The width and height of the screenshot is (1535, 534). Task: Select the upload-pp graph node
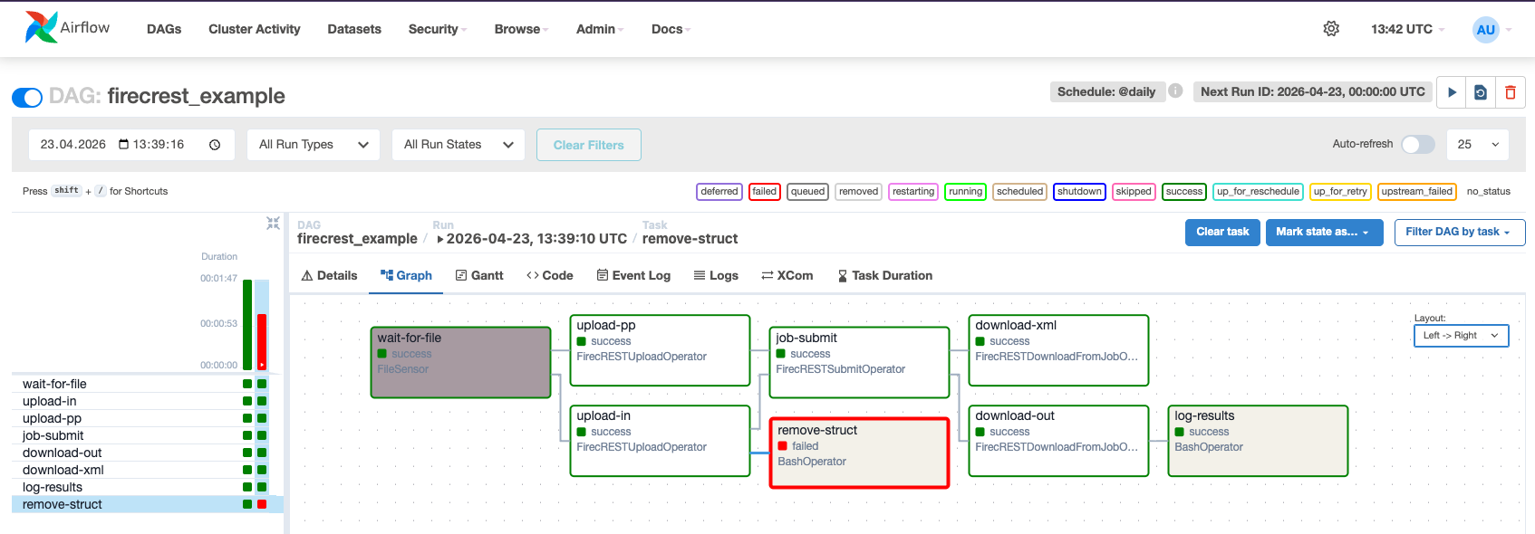pos(660,350)
